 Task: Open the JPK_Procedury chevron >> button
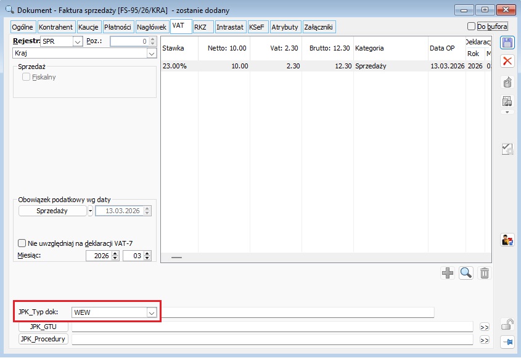485,340
